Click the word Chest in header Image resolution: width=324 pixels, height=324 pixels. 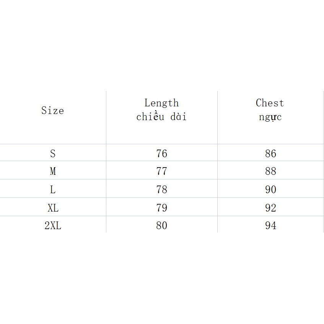(x=270, y=103)
